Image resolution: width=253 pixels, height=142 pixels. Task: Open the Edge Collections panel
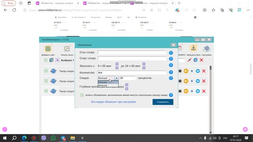pos(222,10)
